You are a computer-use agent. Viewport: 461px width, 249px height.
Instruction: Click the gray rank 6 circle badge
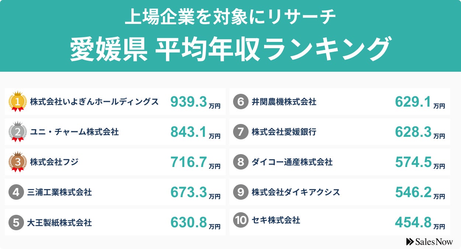click(240, 102)
